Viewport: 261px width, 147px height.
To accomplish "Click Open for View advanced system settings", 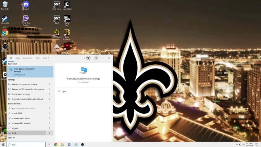I will pyautogui.click(x=64, y=91).
